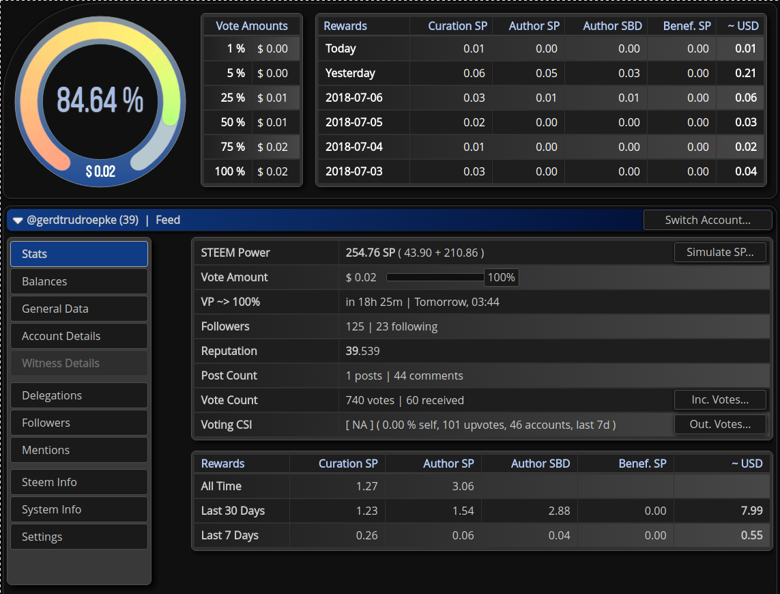
Task: Click the 1 posts | 44 comments value
Action: click(x=405, y=376)
